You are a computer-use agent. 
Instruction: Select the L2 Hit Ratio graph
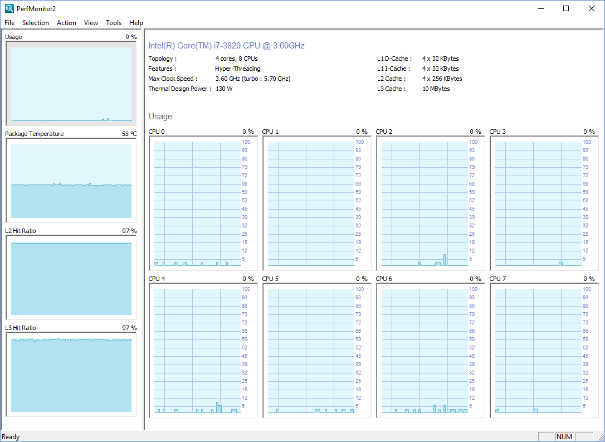(71, 277)
